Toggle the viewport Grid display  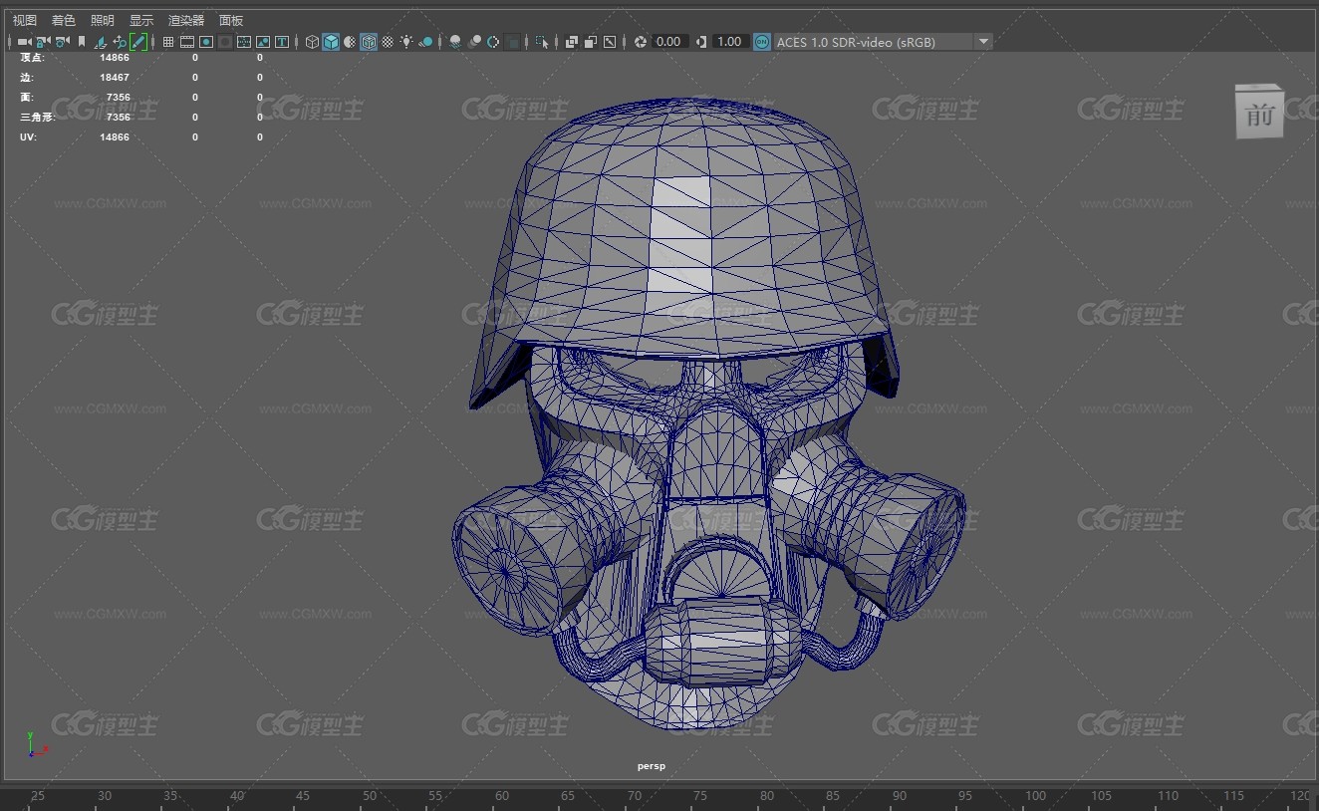[x=168, y=42]
